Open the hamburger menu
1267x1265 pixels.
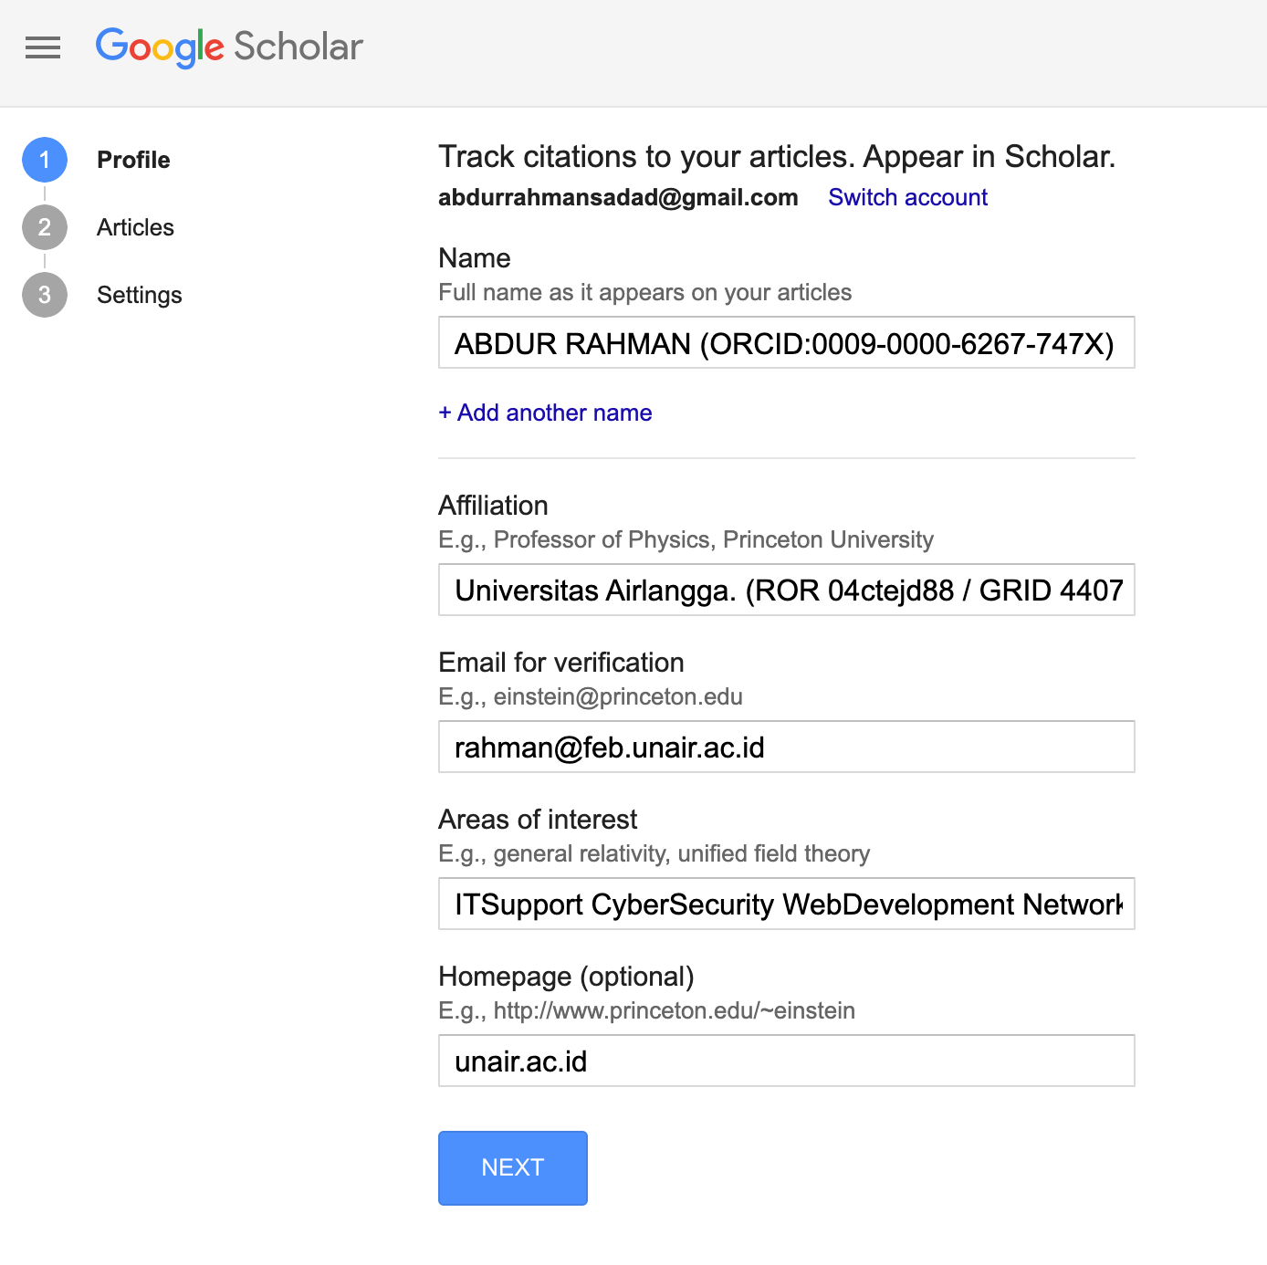(x=43, y=47)
